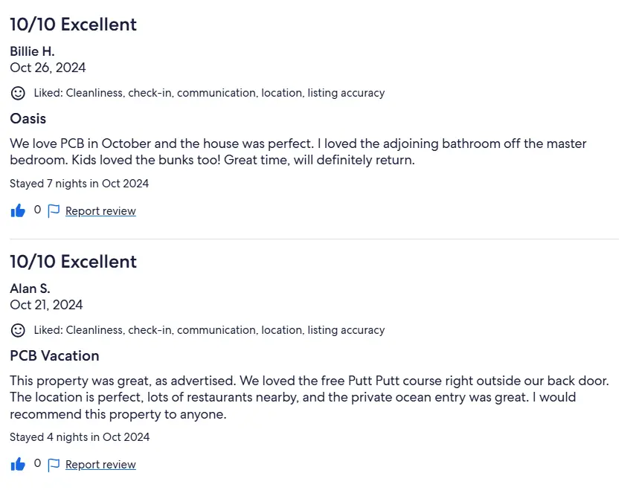
Task: Click the Stayed 7 nights in Oct 2024 text
Action: (80, 184)
